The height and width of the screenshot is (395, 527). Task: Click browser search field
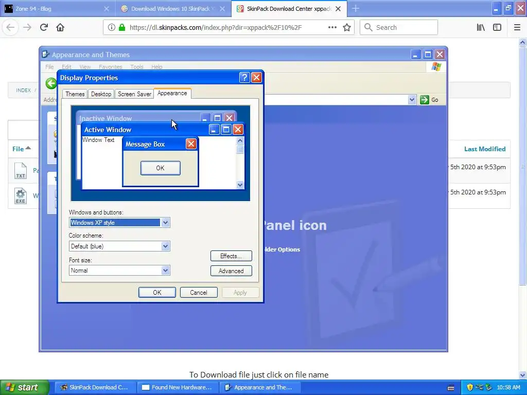tap(399, 27)
